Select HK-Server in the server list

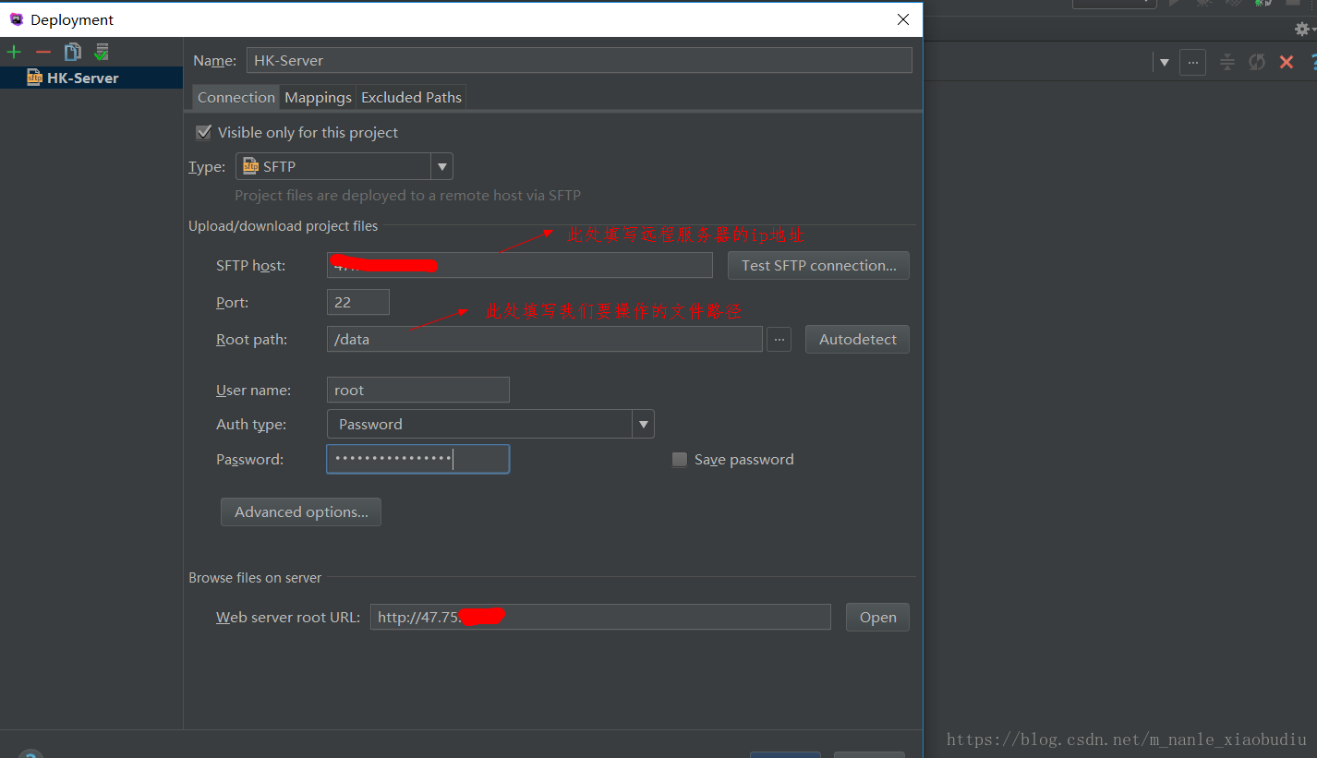[x=91, y=78]
